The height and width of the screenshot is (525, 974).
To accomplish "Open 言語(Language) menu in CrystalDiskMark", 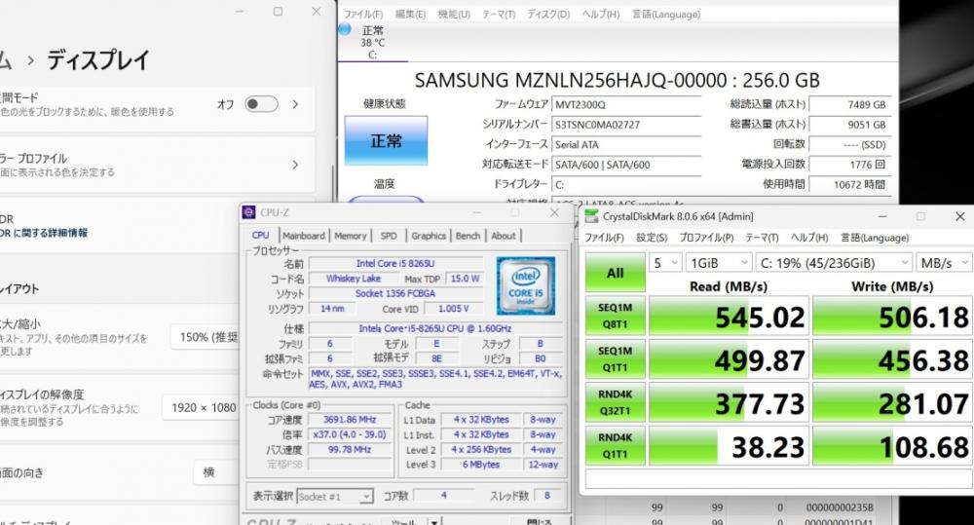I will tap(875, 238).
